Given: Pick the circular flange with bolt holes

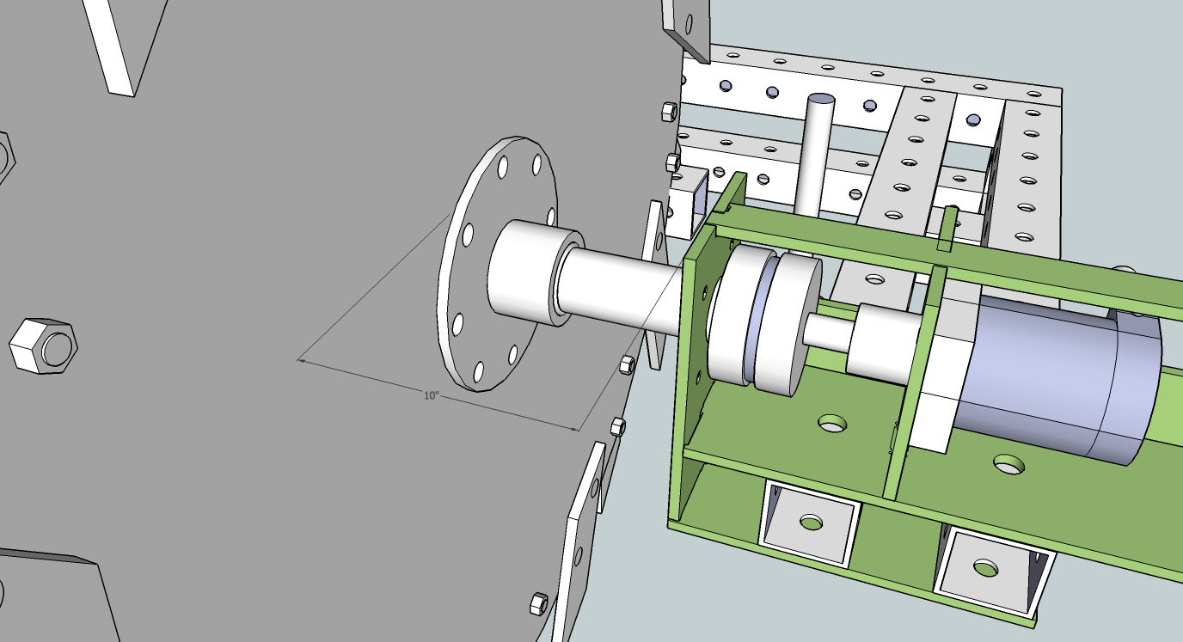Looking at the screenshot, I should (497, 263).
